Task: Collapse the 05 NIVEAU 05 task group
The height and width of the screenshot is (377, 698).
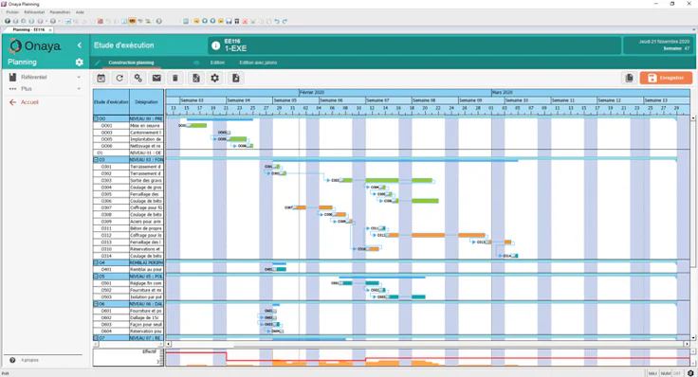Action: (96, 277)
